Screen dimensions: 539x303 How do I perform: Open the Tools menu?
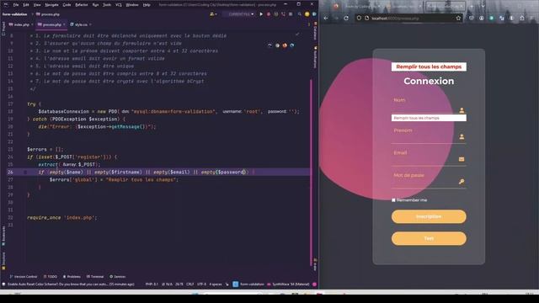pos(107,5)
